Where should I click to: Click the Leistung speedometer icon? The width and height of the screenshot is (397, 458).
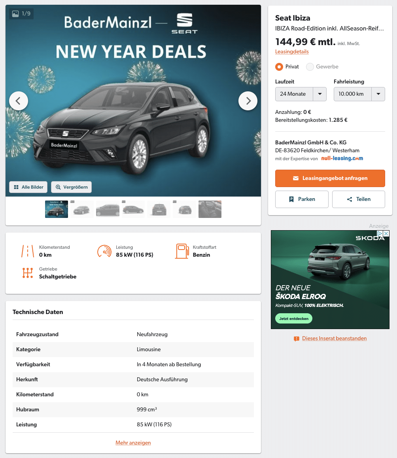pyautogui.click(x=104, y=251)
